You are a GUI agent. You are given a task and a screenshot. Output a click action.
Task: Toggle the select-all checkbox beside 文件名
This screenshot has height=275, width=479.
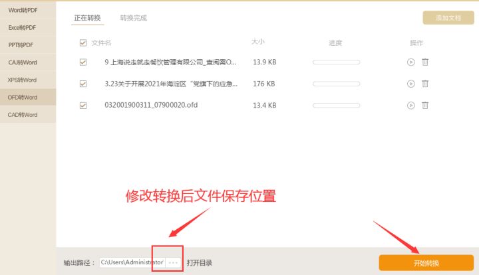[82, 43]
